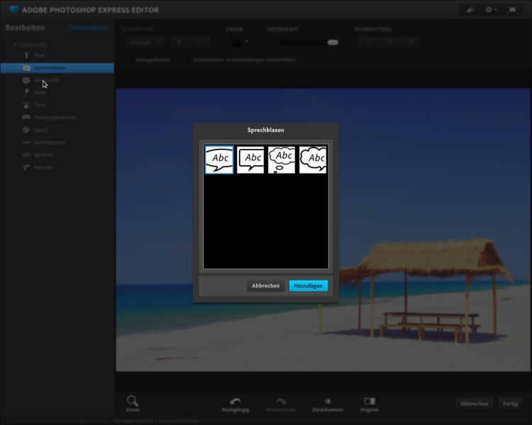532x425 pixels.
Task: Adjust the Deckkraft opacity slider handle
Action: (x=333, y=42)
